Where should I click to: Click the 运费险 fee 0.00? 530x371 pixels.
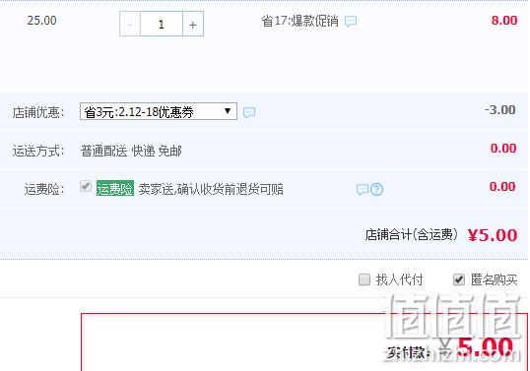[502, 186]
